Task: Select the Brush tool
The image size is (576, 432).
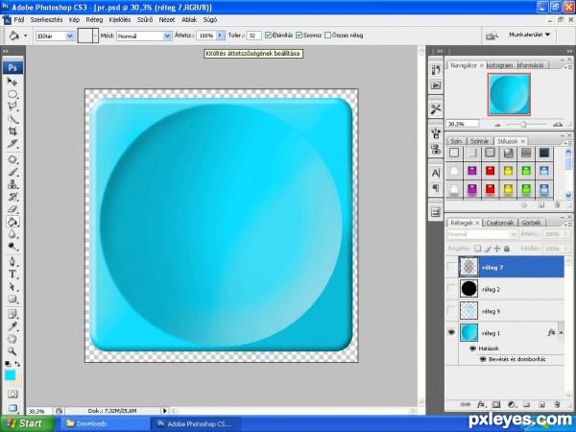Action: (x=12, y=172)
